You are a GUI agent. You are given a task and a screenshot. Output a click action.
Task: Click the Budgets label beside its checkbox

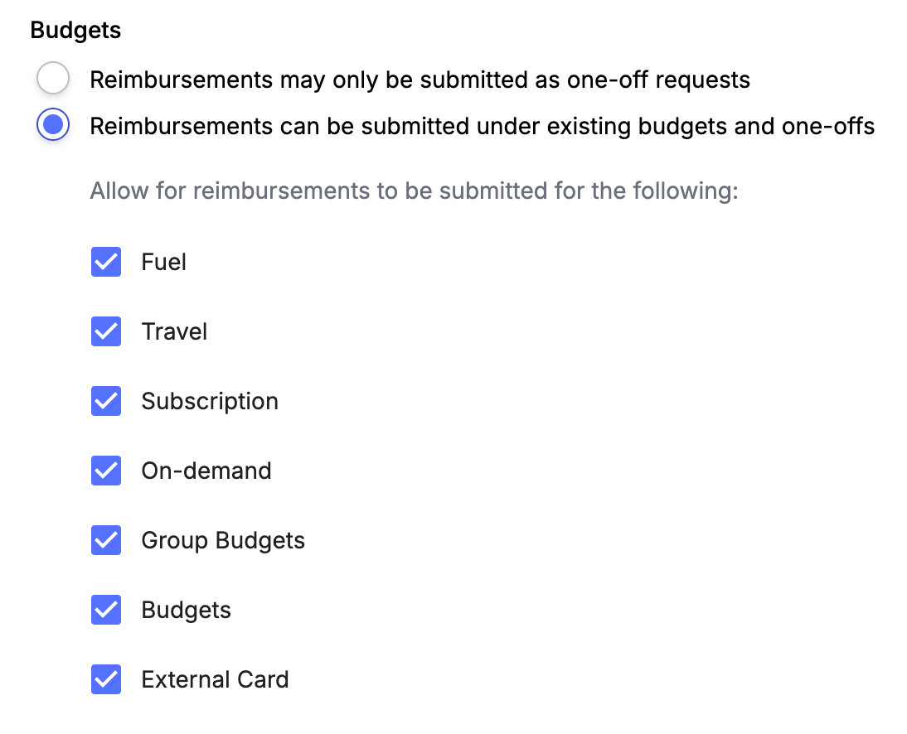(x=187, y=610)
